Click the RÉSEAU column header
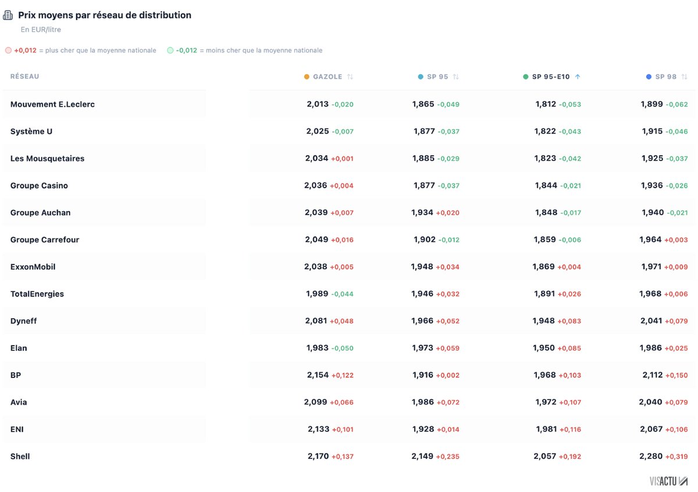Image resolution: width=698 pixels, height=492 pixels. pos(24,77)
